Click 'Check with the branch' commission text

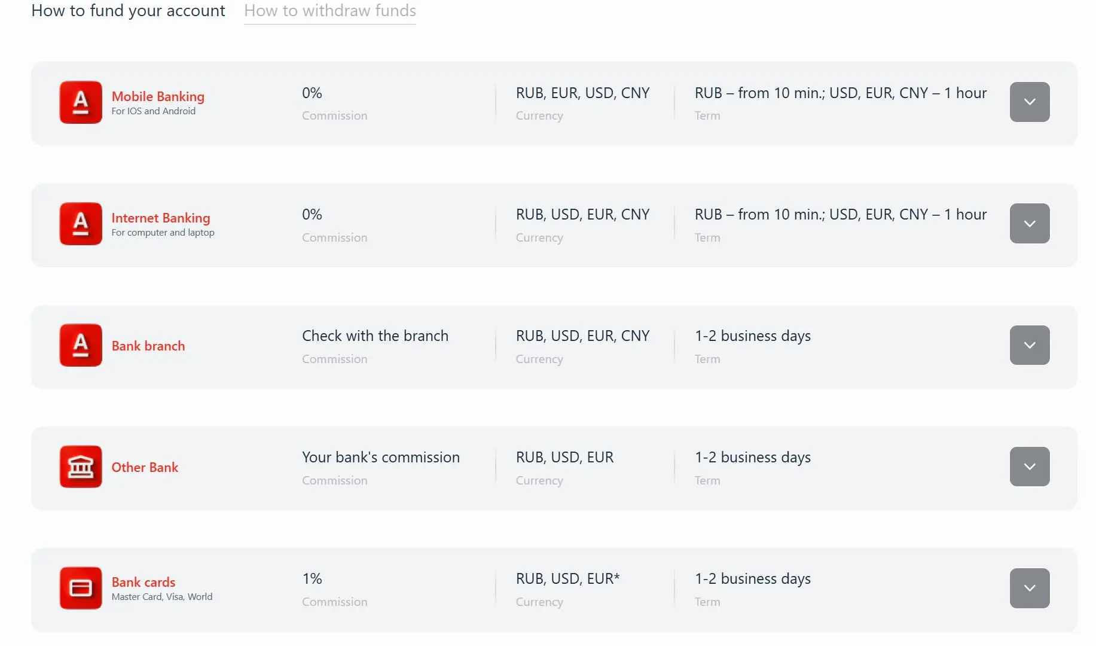coord(375,336)
